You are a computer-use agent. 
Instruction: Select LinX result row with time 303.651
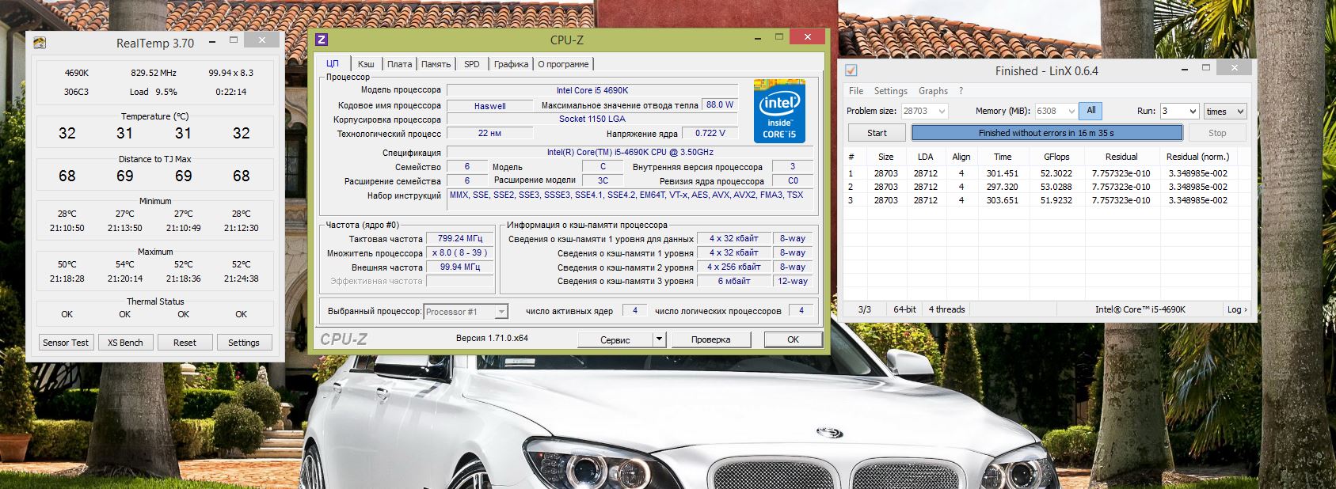click(x=1047, y=200)
